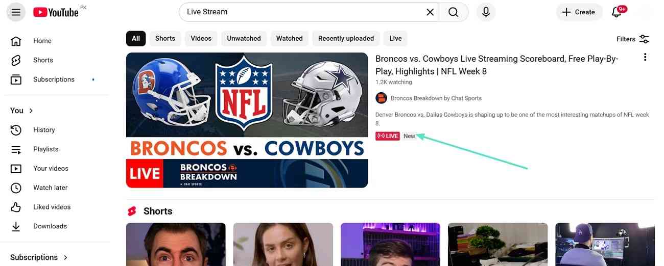Click the magnifier search button
Viewport: 664px width, 266px height.
453,12
